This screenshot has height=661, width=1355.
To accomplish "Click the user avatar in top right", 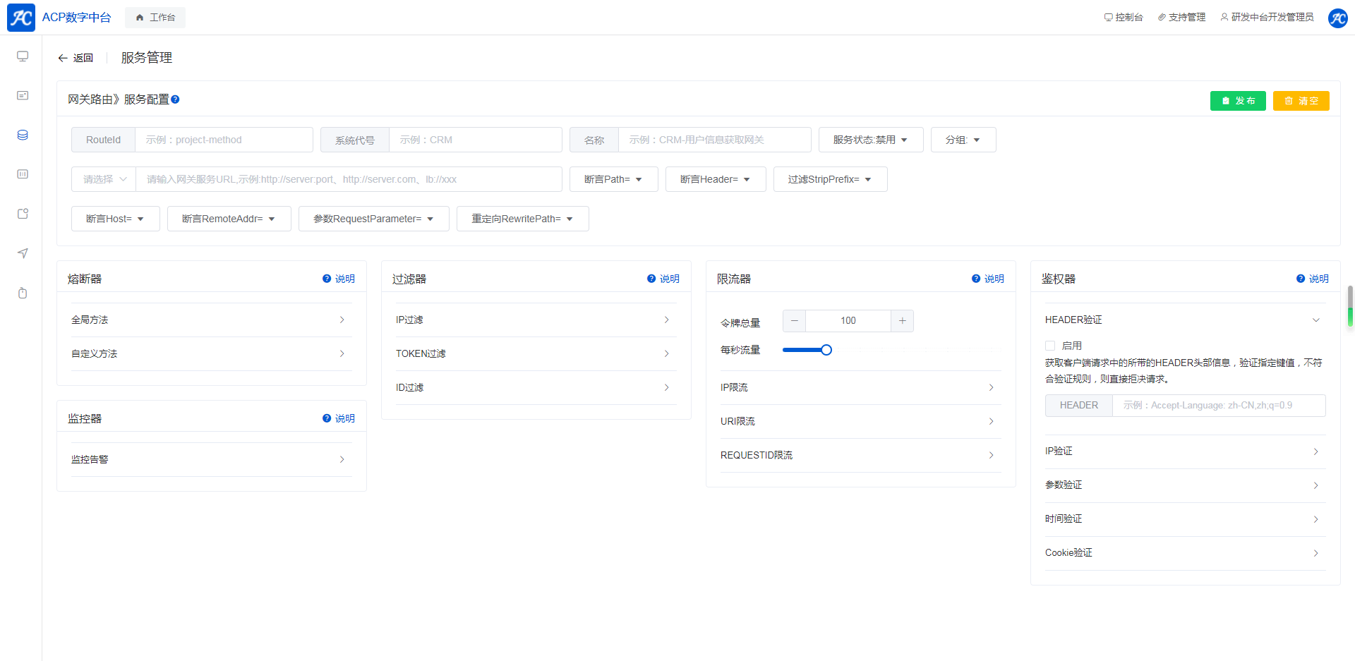I will point(1337,18).
